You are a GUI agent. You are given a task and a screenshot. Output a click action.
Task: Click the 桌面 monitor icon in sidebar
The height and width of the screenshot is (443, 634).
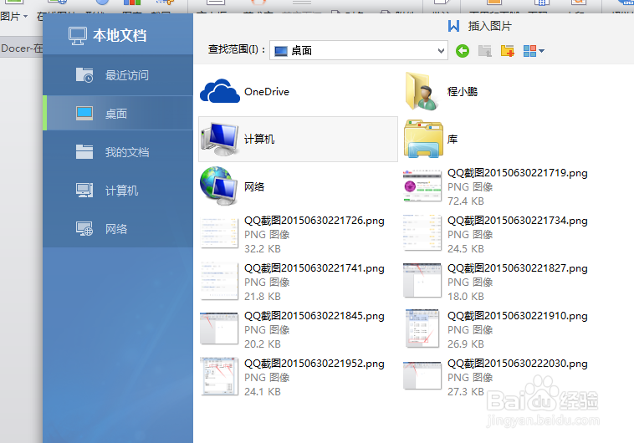tap(84, 113)
